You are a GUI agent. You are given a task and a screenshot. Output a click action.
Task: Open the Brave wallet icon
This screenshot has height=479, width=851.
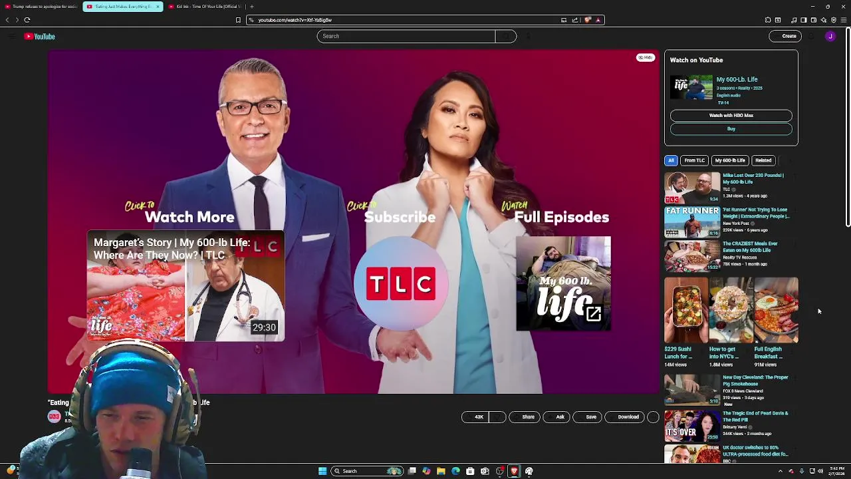814,20
